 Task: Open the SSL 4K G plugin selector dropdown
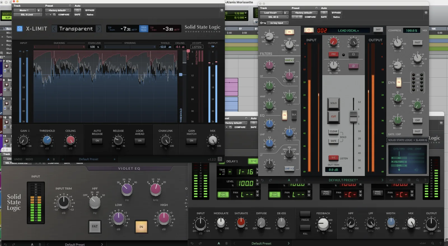coord(274,17)
